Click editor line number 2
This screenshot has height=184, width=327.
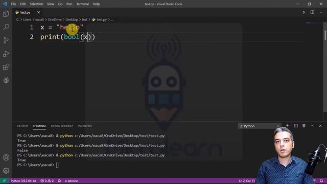pos(32,37)
